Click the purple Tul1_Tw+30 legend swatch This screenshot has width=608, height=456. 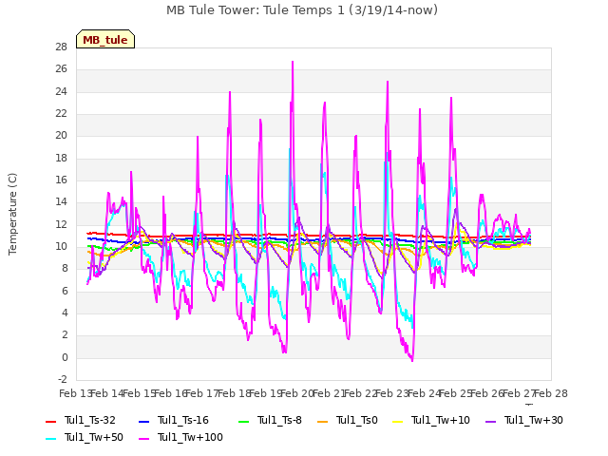coord(491,422)
